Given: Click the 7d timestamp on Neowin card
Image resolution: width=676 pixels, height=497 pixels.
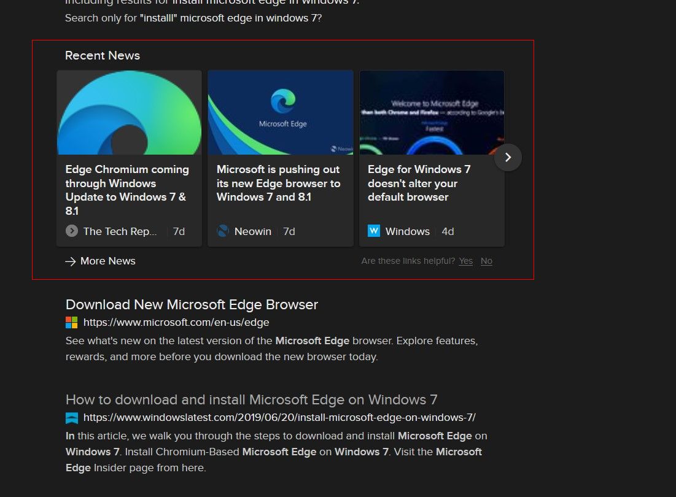Looking at the screenshot, I should (x=289, y=231).
